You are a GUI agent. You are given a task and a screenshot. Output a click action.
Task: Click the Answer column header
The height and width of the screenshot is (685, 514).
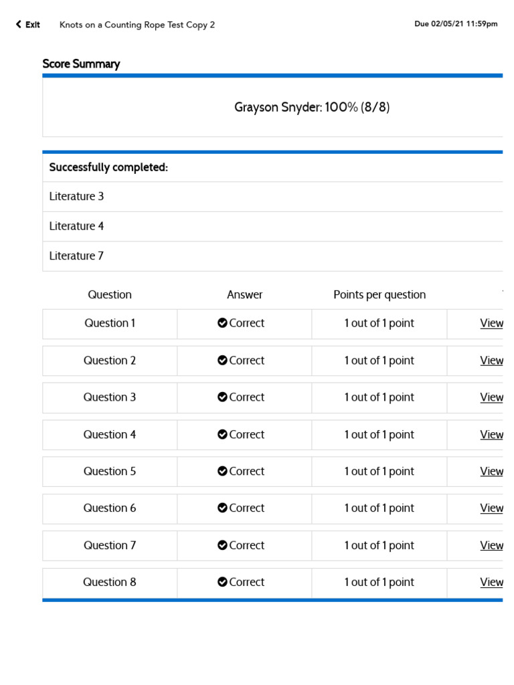pyautogui.click(x=245, y=295)
